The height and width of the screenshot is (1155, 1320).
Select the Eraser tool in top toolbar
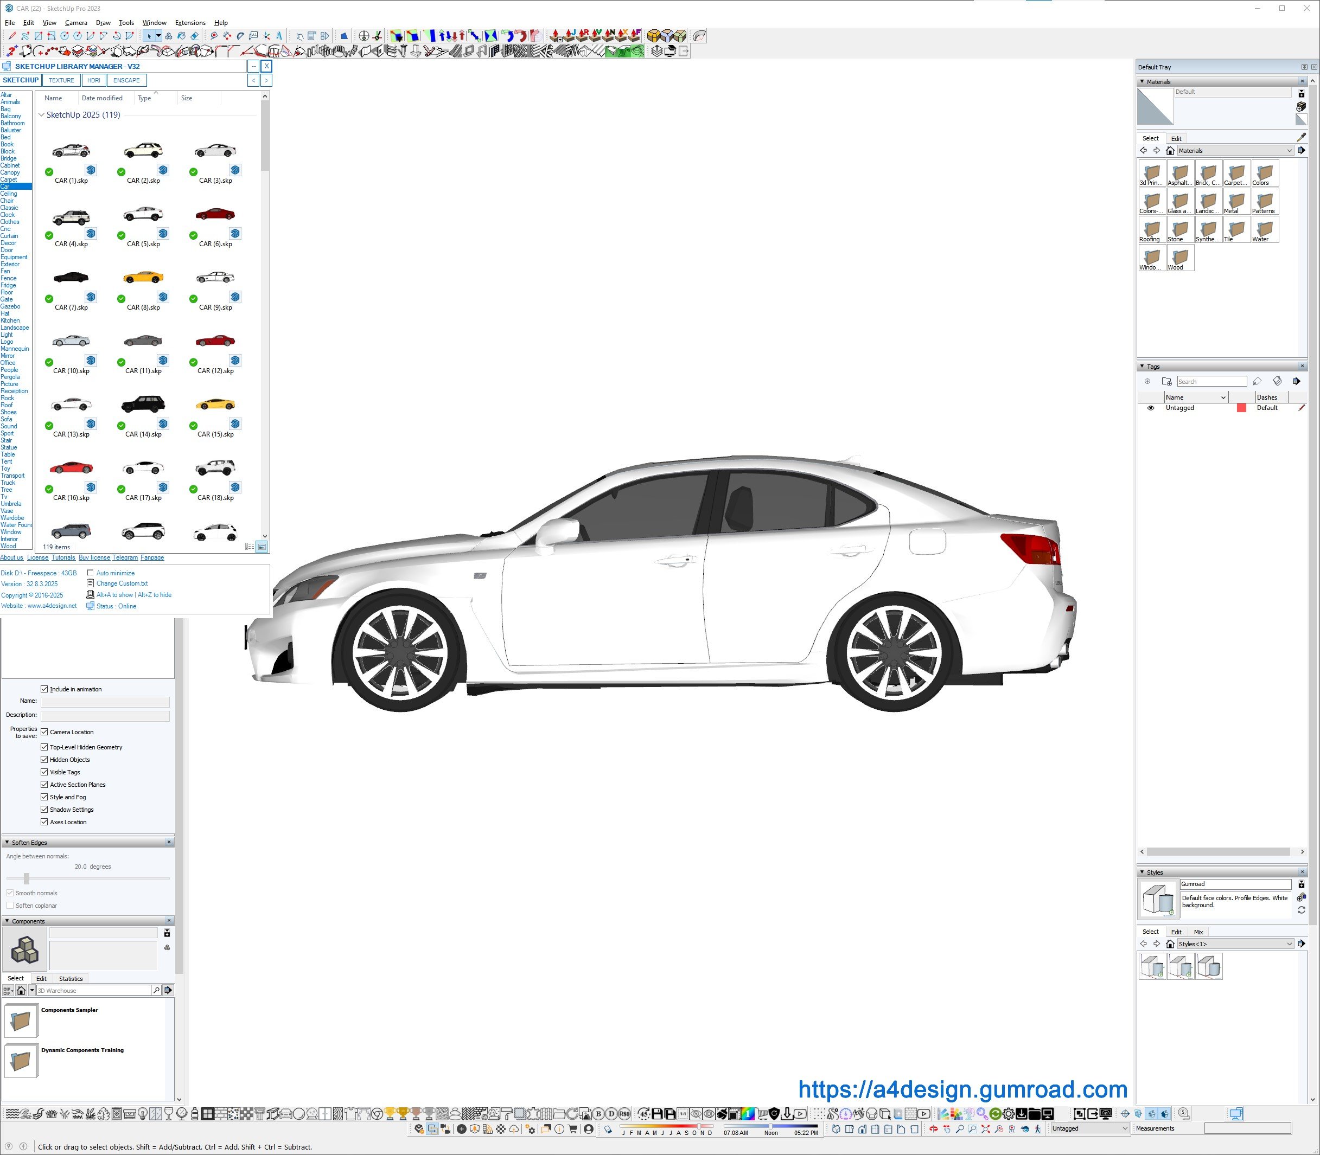pyautogui.click(x=195, y=36)
